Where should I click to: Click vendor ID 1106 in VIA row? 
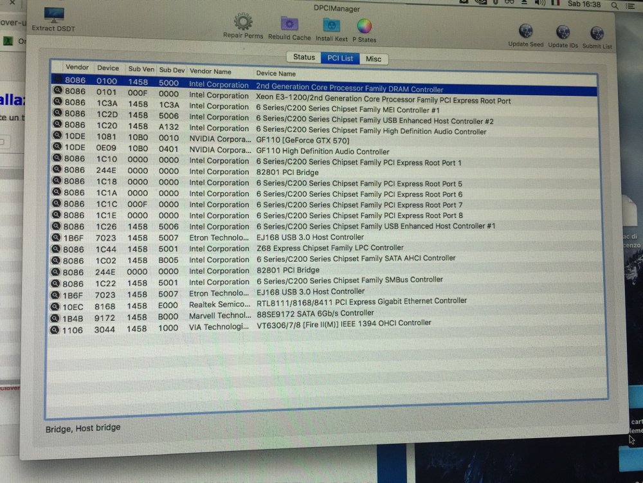coord(72,330)
